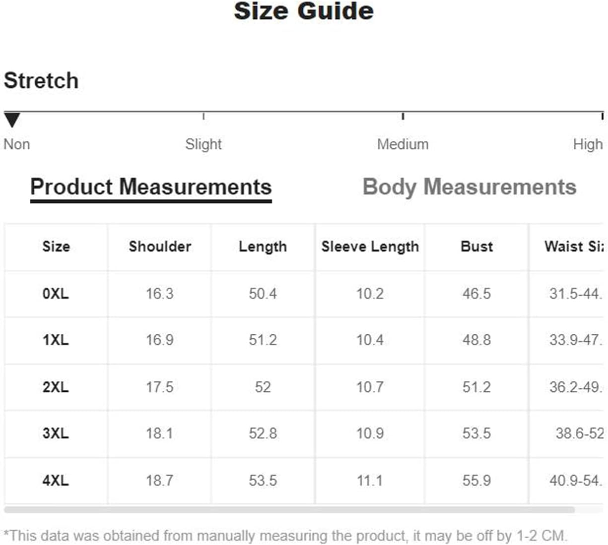
Task: Click the 1XL size row header
Action: [56, 340]
